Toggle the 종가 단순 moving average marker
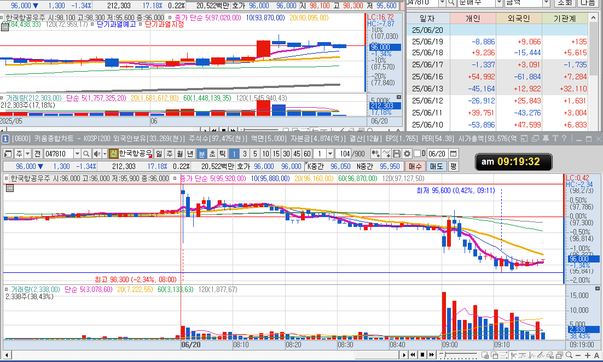Screen dimensions: 603x362 point(175,178)
